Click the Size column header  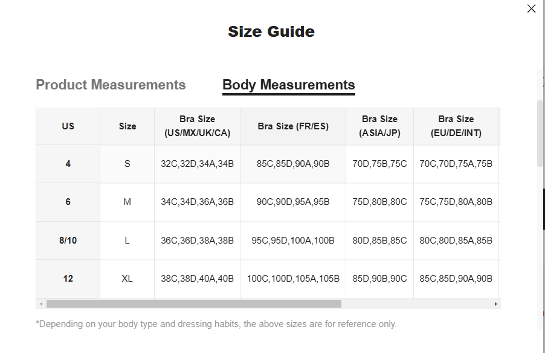pos(127,126)
